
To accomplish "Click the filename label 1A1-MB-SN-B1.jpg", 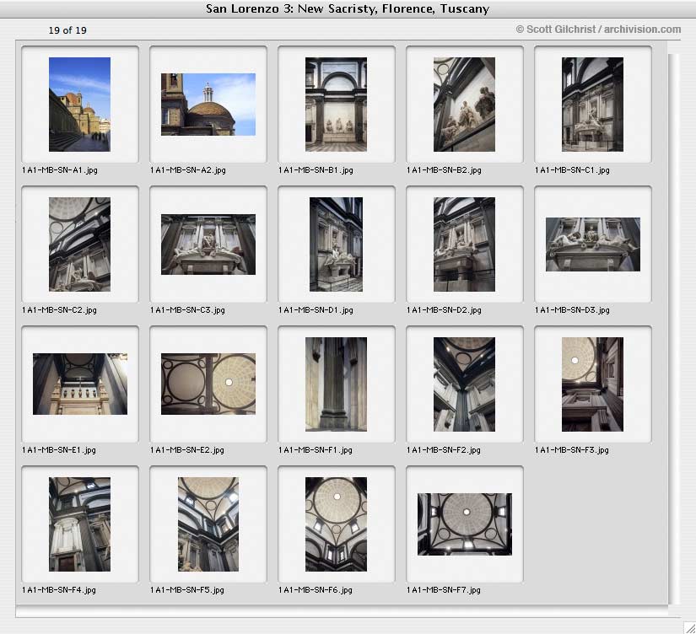I will [x=316, y=170].
